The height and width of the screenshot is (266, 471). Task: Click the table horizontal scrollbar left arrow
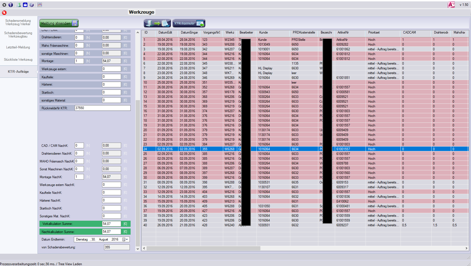coord(144,248)
